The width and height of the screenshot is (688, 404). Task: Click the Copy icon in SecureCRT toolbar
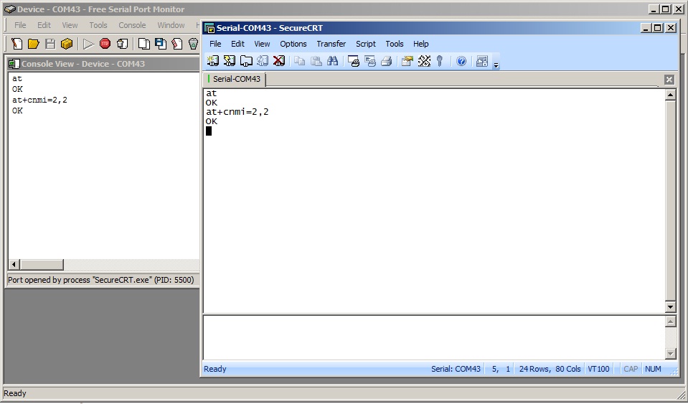(300, 61)
